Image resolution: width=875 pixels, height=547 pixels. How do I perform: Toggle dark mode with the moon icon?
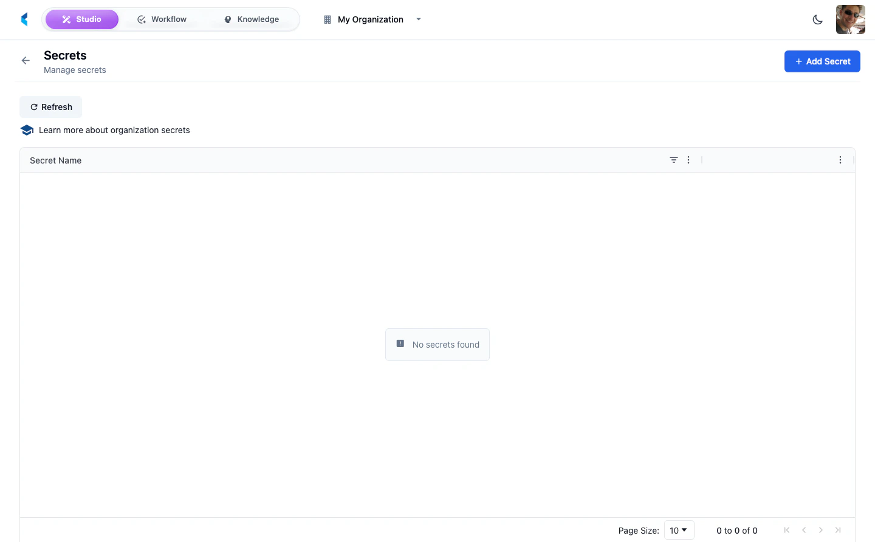(x=817, y=19)
